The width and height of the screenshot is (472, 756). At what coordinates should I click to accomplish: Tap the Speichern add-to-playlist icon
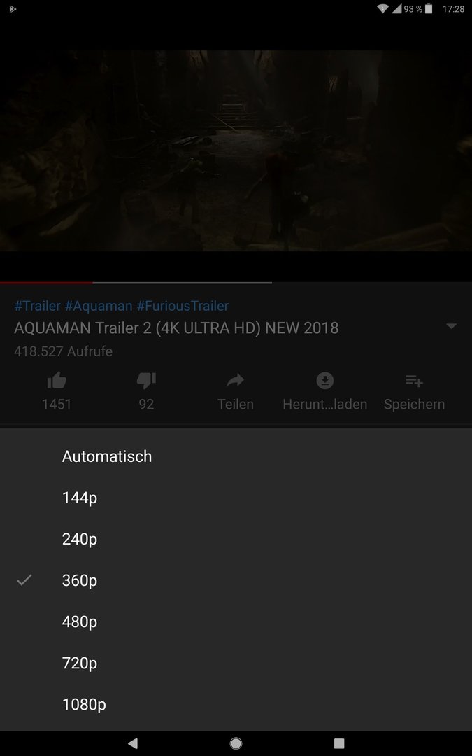pyautogui.click(x=414, y=381)
